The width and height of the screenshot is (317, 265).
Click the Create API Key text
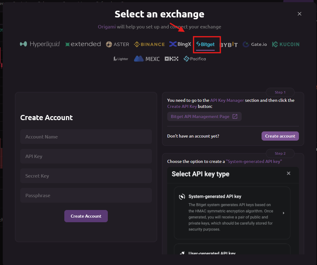pos(182,106)
